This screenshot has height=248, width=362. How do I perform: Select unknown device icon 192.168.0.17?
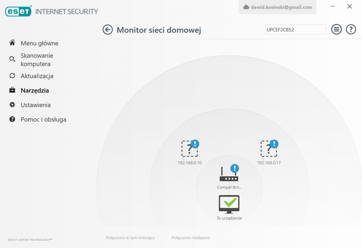(x=269, y=148)
